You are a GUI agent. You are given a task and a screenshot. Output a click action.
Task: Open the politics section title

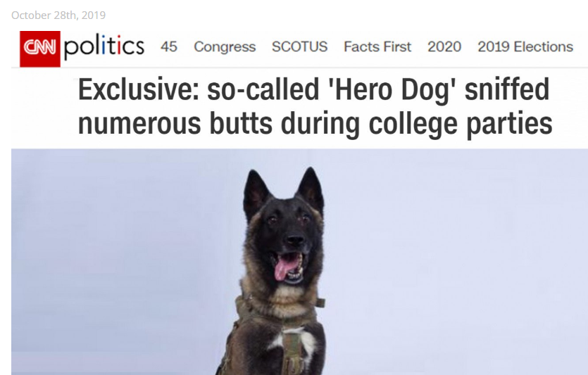[104, 46]
